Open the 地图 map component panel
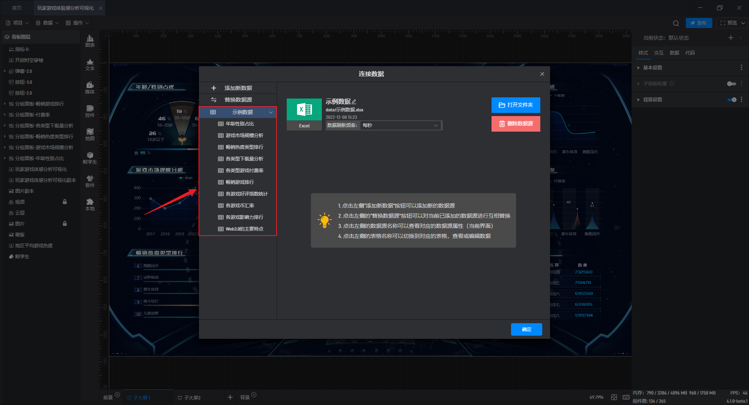Viewport: 749px width, 405px height. click(x=90, y=134)
